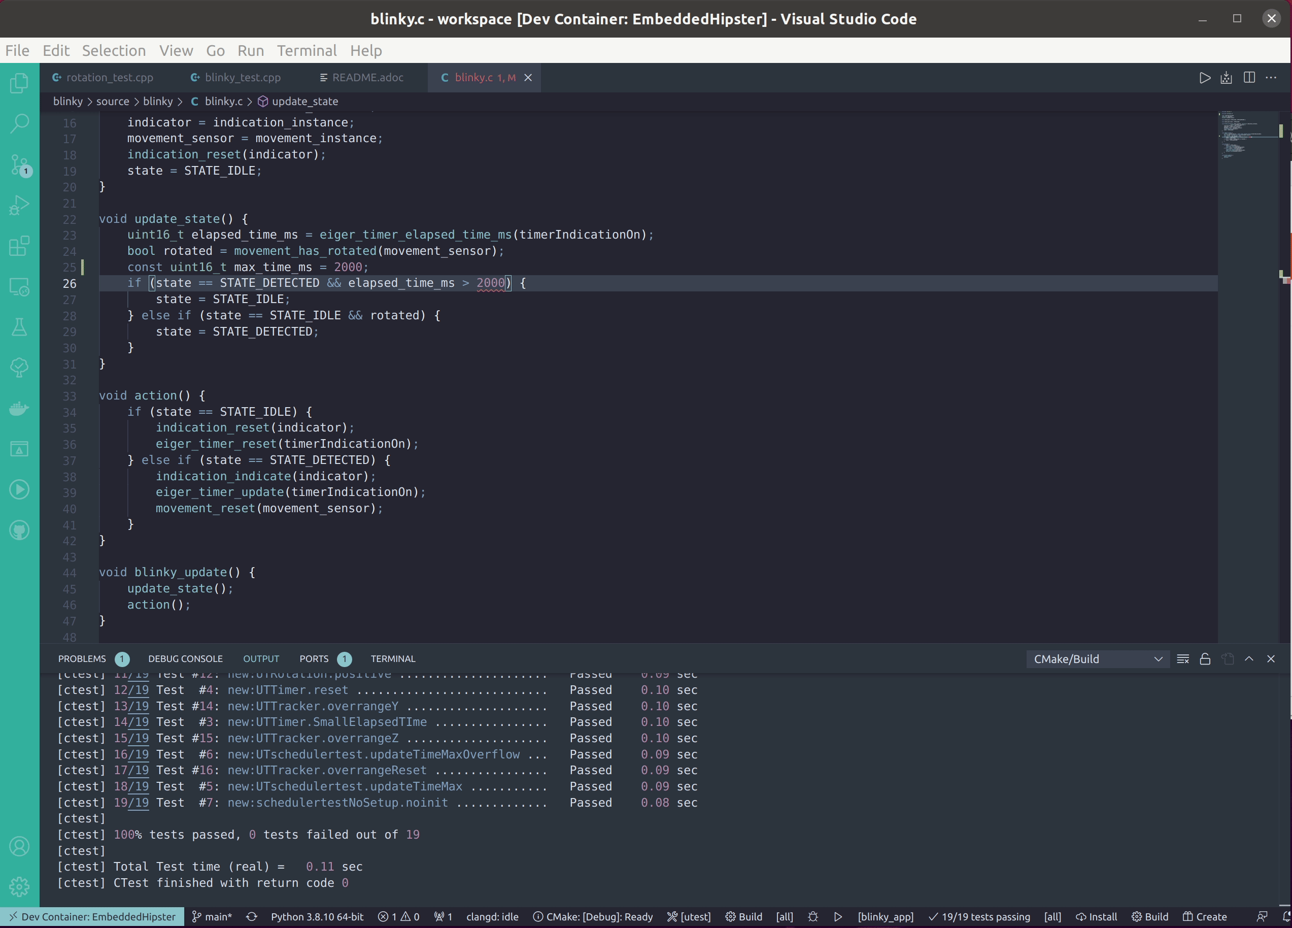The image size is (1292, 928).
Task: Open editor More Actions ellipsis menu
Action: click(x=1271, y=78)
